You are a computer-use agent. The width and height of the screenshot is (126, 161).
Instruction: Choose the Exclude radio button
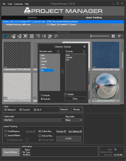[x=42, y=99]
